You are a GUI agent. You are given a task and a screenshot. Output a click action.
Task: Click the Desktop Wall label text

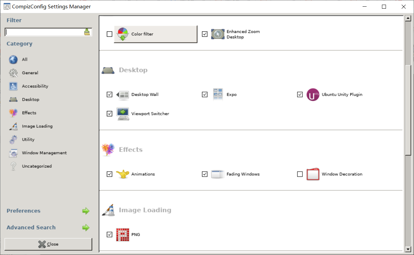point(145,95)
